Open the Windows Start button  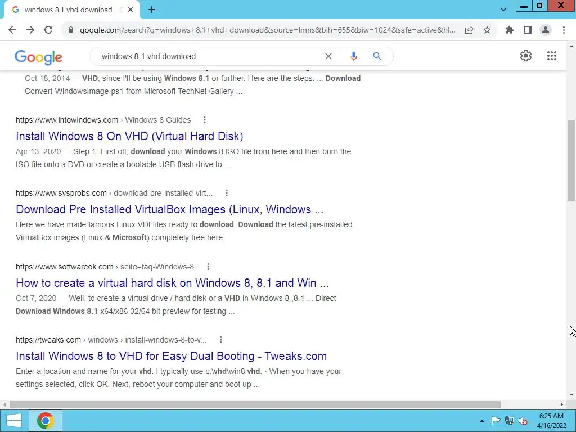[x=14, y=421]
